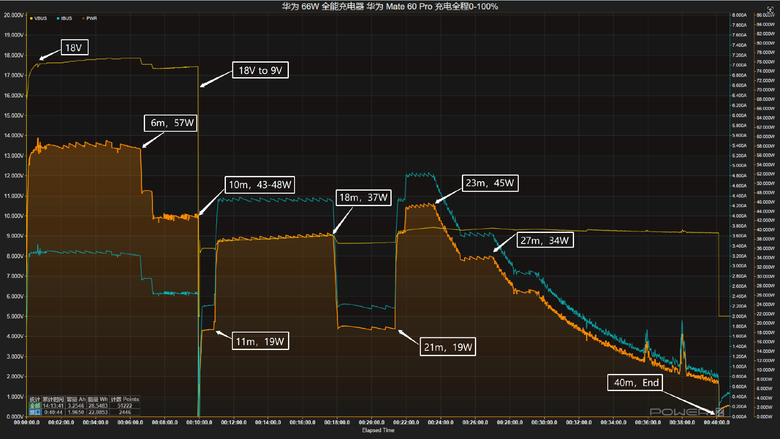Click the 00:20:00.0 tick on time axis
The height and width of the screenshot is (439, 780).
pyautogui.click(x=371, y=422)
